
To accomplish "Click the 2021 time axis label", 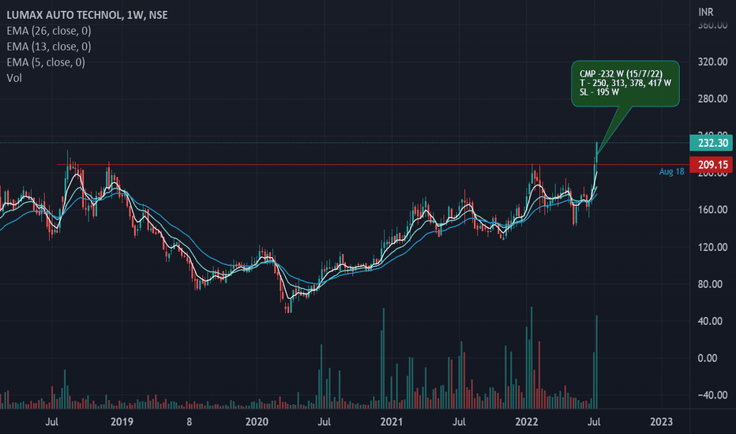I will pyautogui.click(x=392, y=422).
